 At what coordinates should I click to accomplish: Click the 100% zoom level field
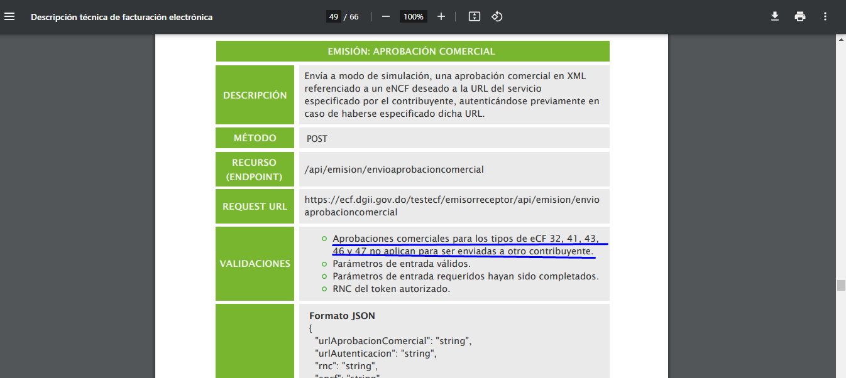pyautogui.click(x=414, y=17)
